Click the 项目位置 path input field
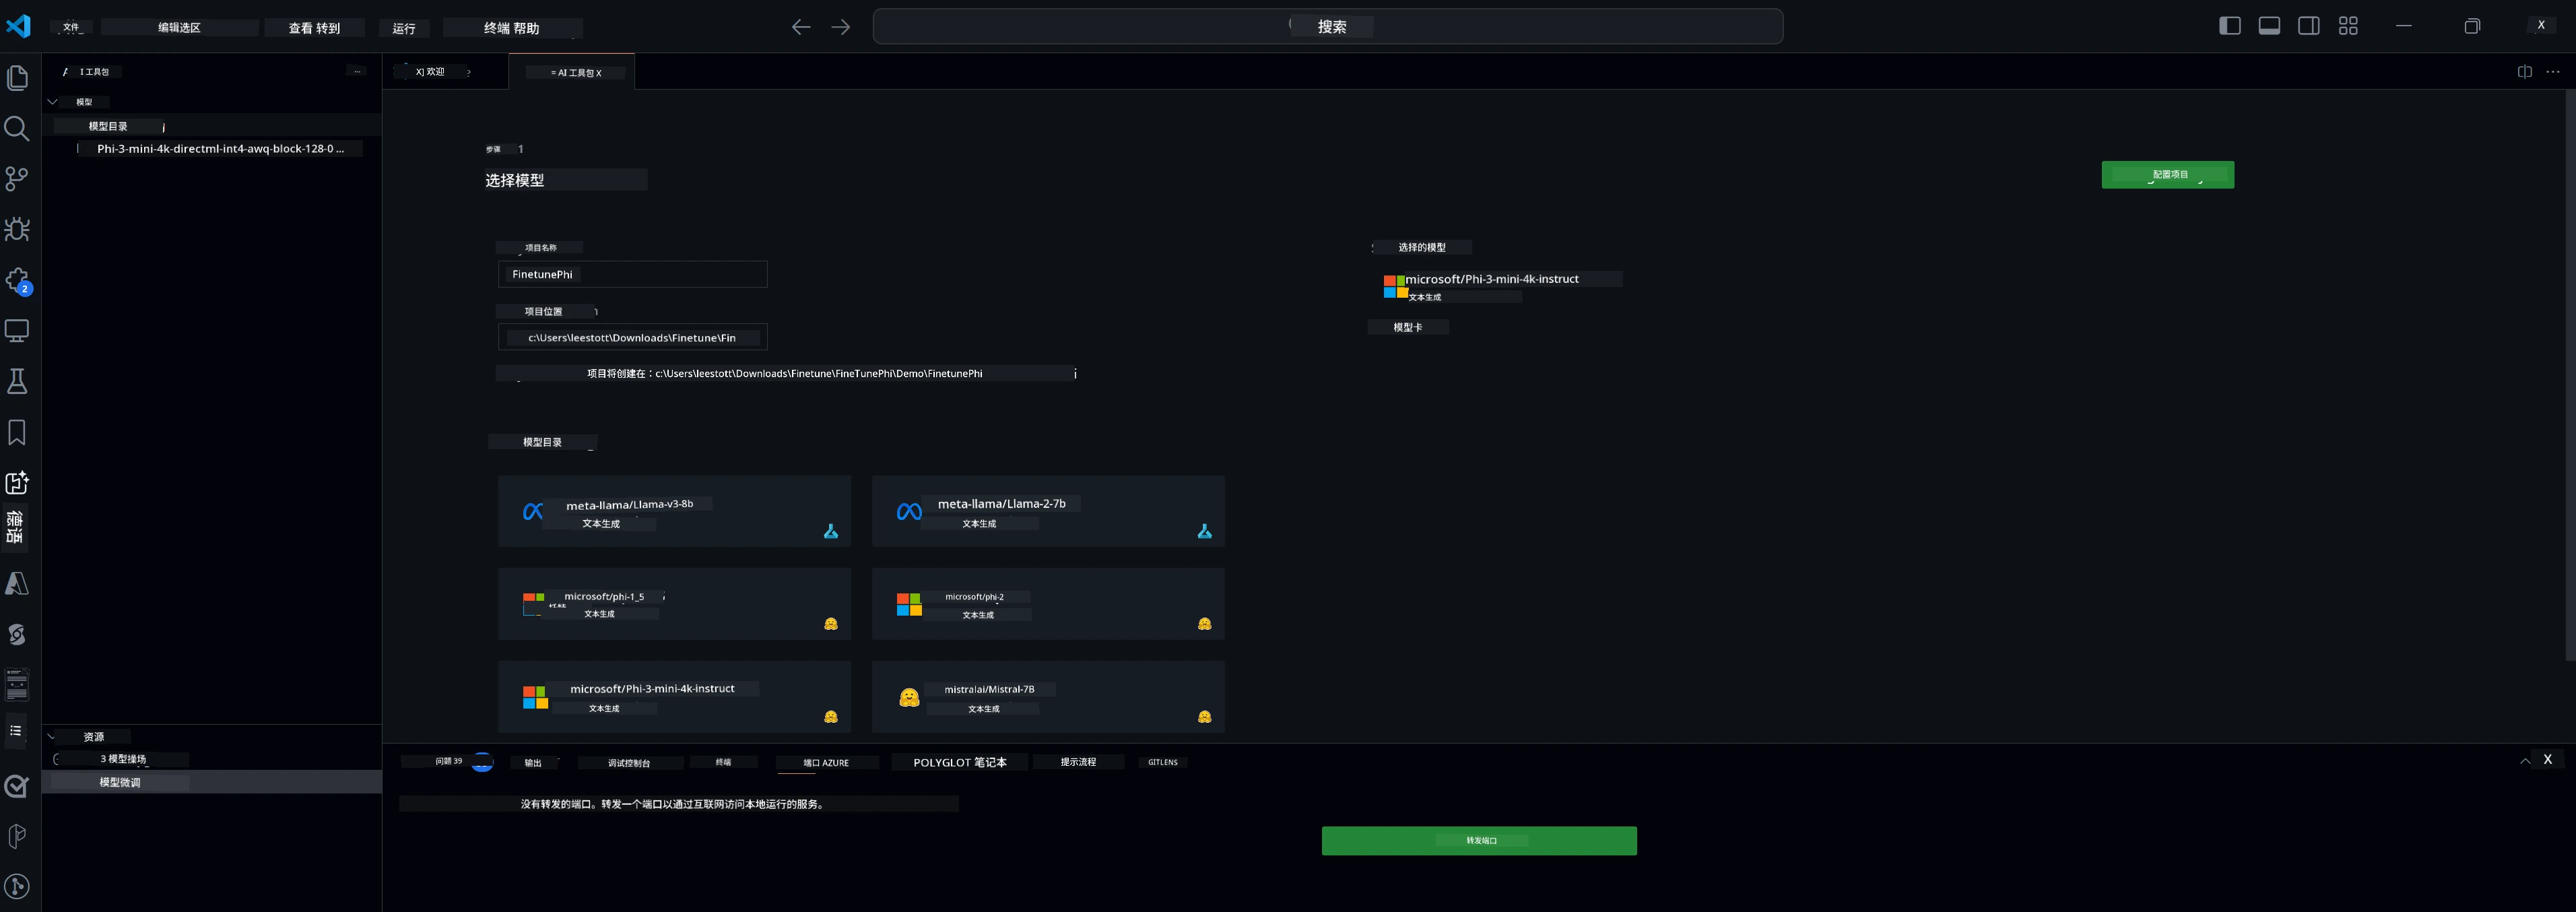 point(633,337)
